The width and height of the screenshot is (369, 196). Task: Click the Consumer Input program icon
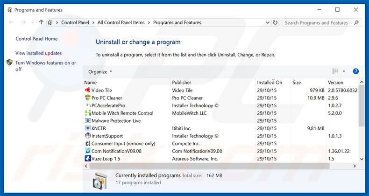[87, 143]
